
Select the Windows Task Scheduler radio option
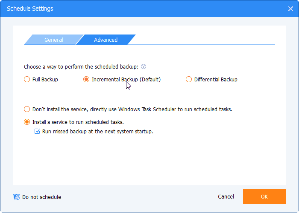pos(27,109)
